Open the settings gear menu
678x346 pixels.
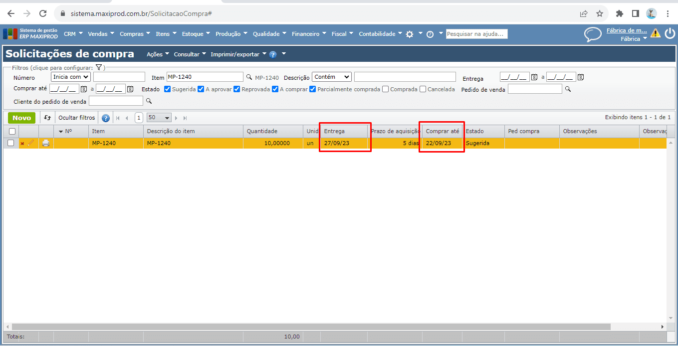(x=410, y=34)
